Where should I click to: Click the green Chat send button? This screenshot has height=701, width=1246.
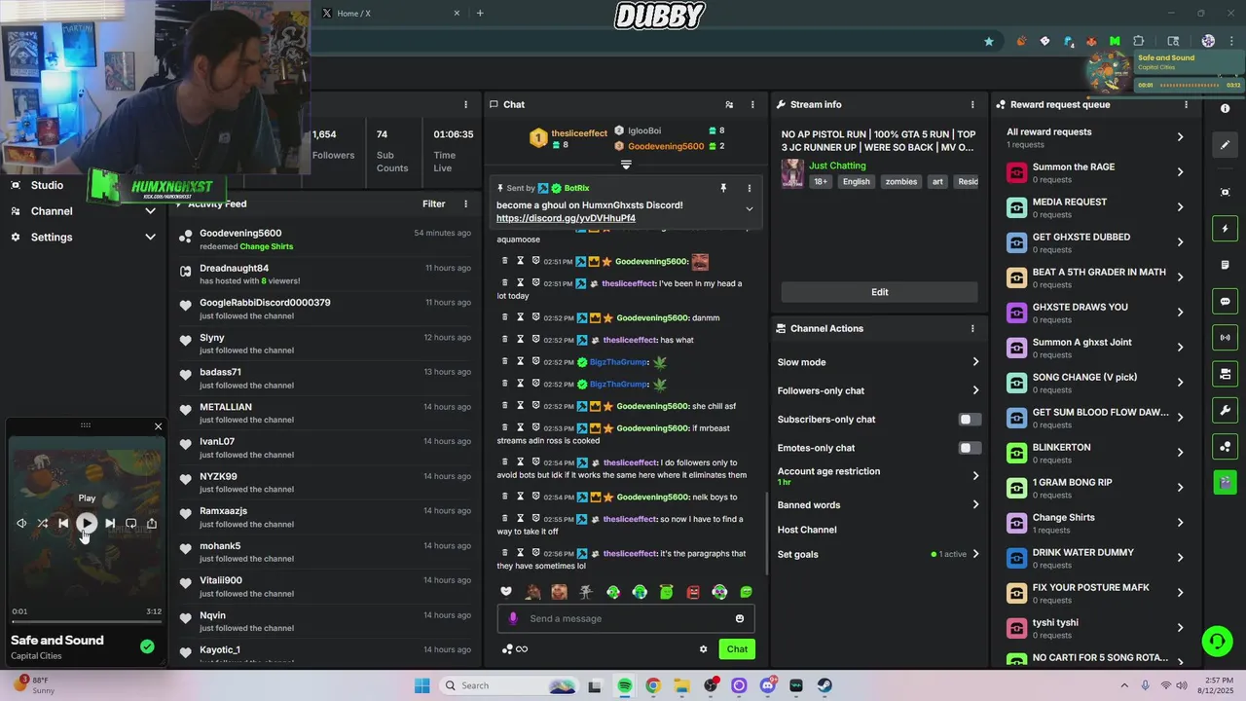(737, 649)
